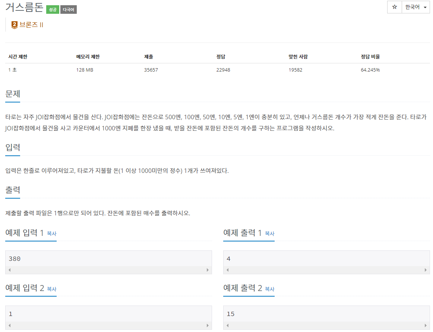
Task: Click the gray 다국어 label
Action: coord(69,10)
